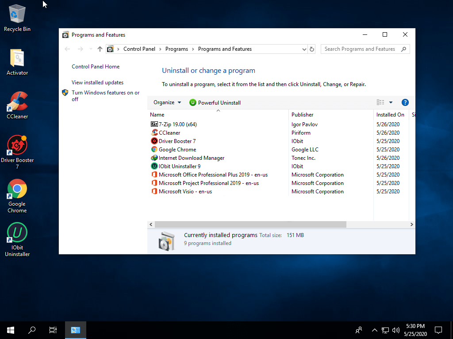Expand the address bar history dropdown
Screen dimensions: 453x339
click(x=304, y=49)
